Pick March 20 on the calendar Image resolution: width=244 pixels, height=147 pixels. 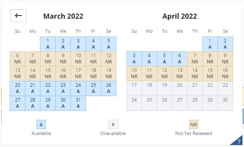click(18, 88)
